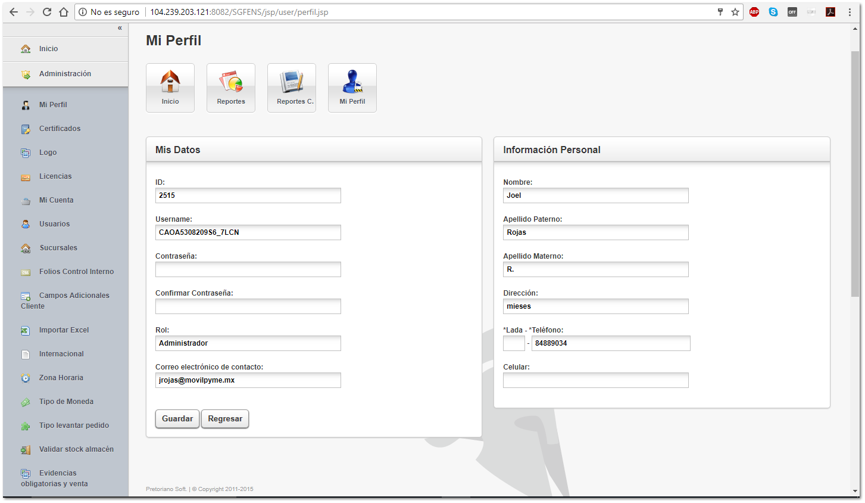Click the Licencias icon in sidebar

tap(26, 177)
